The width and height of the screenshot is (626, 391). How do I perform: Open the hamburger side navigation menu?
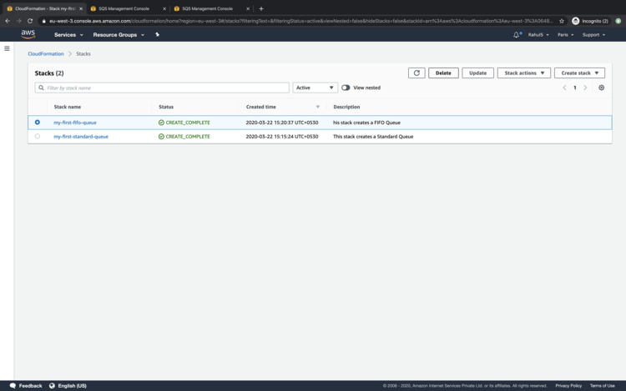(x=7, y=49)
